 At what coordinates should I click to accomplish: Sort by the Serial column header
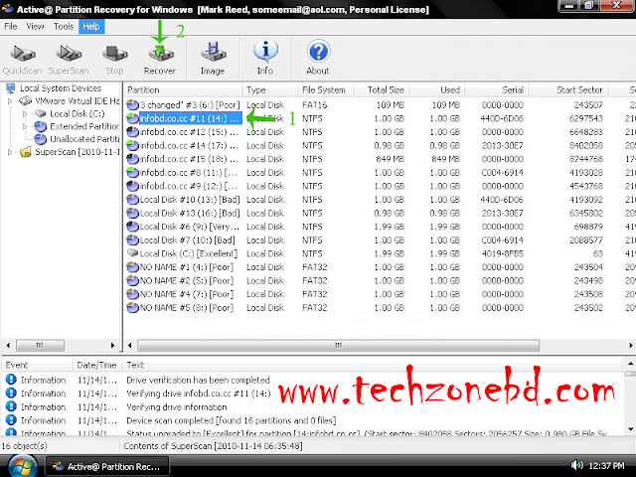tap(497, 89)
